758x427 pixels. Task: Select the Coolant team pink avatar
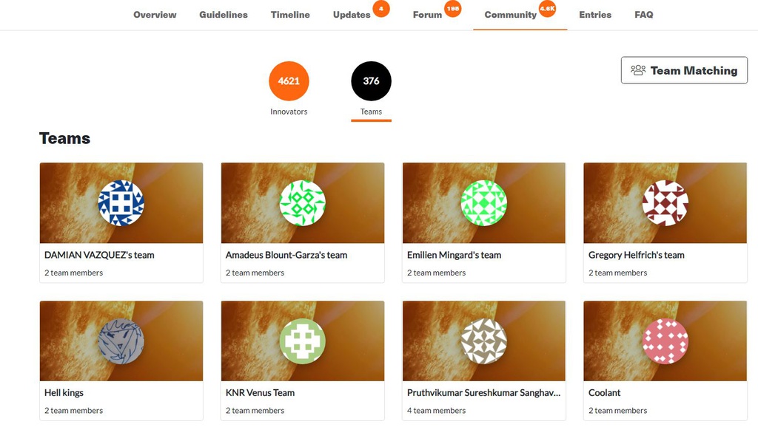[665, 341]
